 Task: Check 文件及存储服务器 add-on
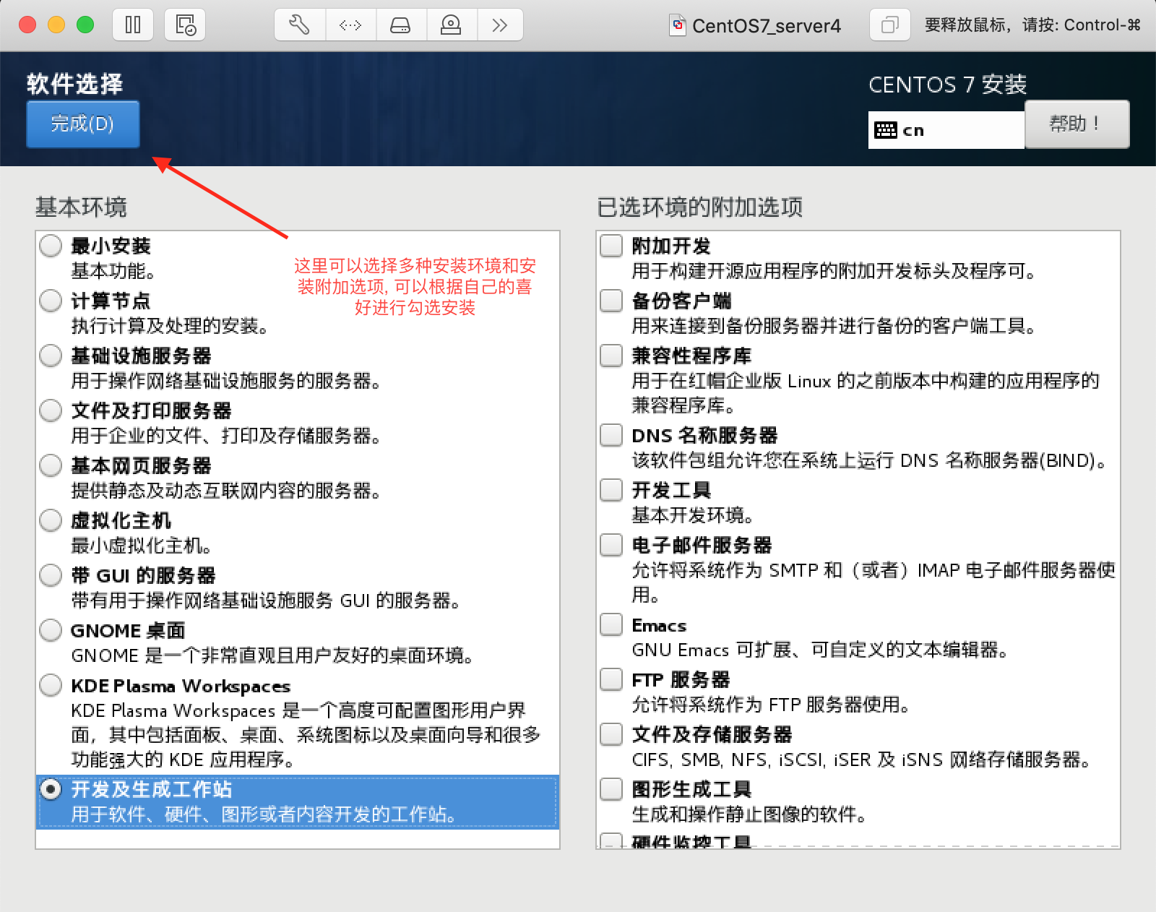611,734
